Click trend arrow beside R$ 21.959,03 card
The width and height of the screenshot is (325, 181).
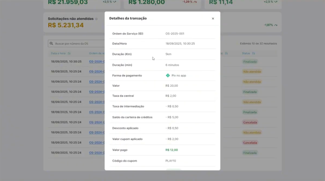point(115,2)
